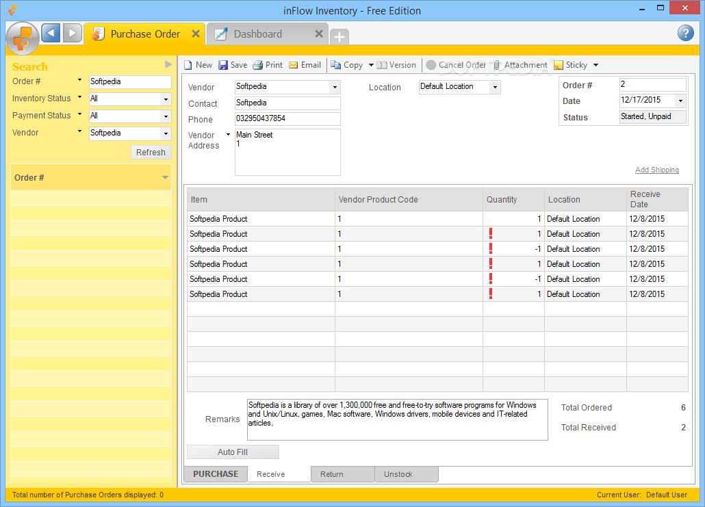The height and width of the screenshot is (507, 705).
Task: Open Version history
Action: [x=396, y=65]
